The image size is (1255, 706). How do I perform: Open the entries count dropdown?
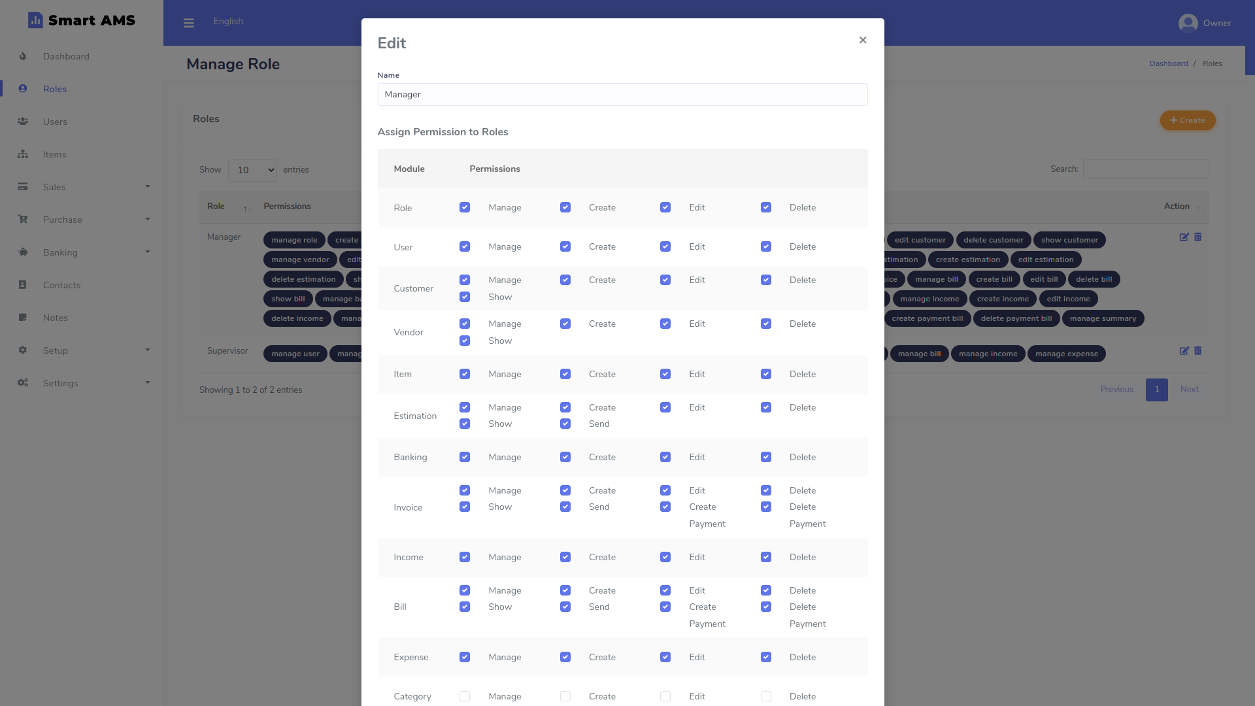[252, 170]
